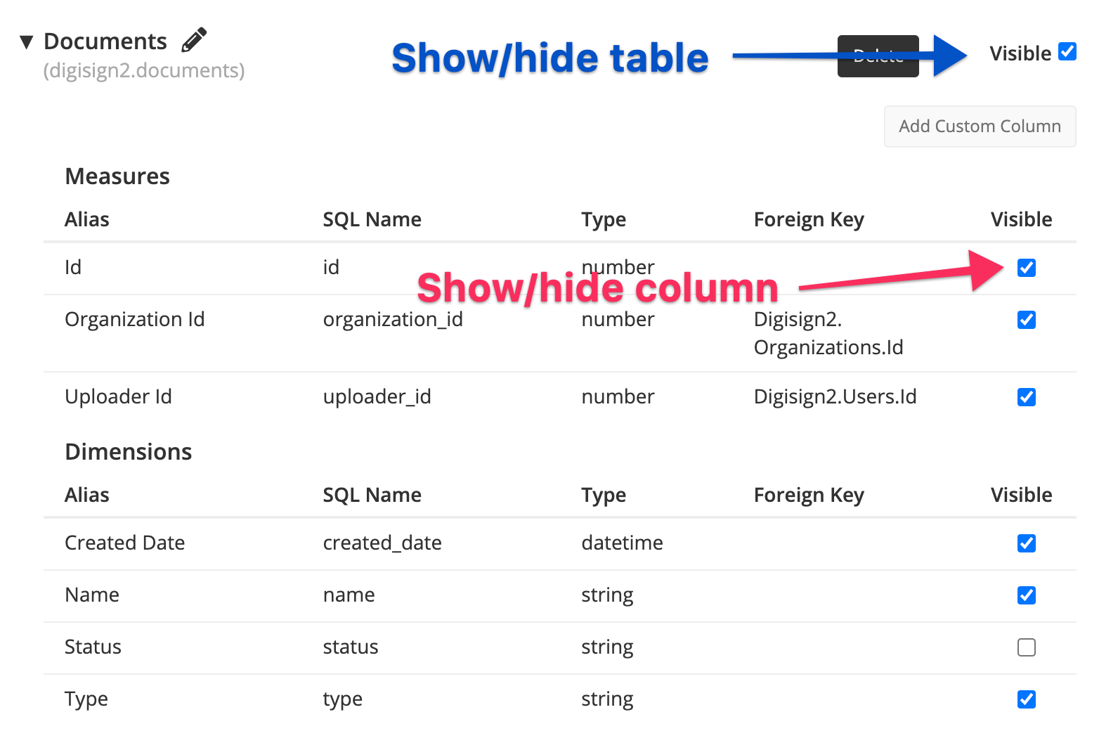The height and width of the screenshot is (731, 1099).
Task: Uncheck Visible for the Organization Id column
Action: [1026, 320]
